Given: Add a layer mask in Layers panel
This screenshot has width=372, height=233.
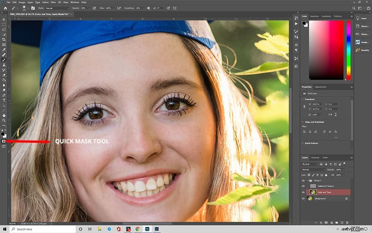Looking at the screenshot, I should point(326,223).
